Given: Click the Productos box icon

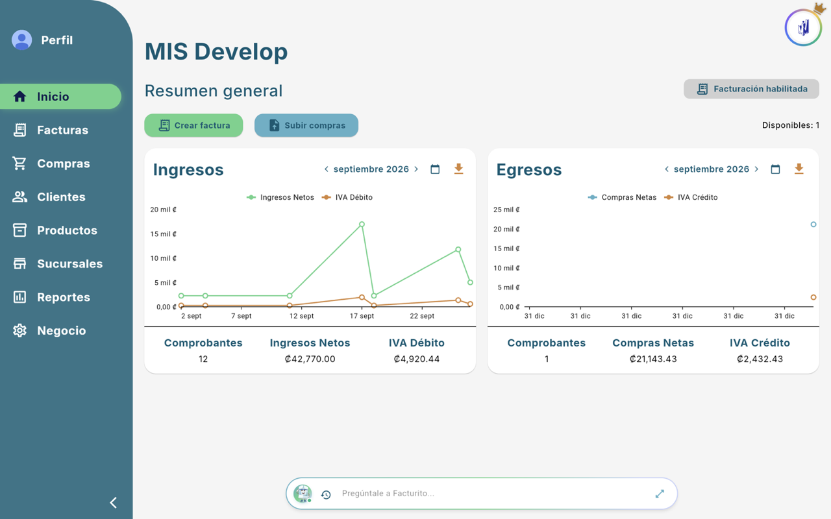Looking at the screenshot, I should pos(19,230).
